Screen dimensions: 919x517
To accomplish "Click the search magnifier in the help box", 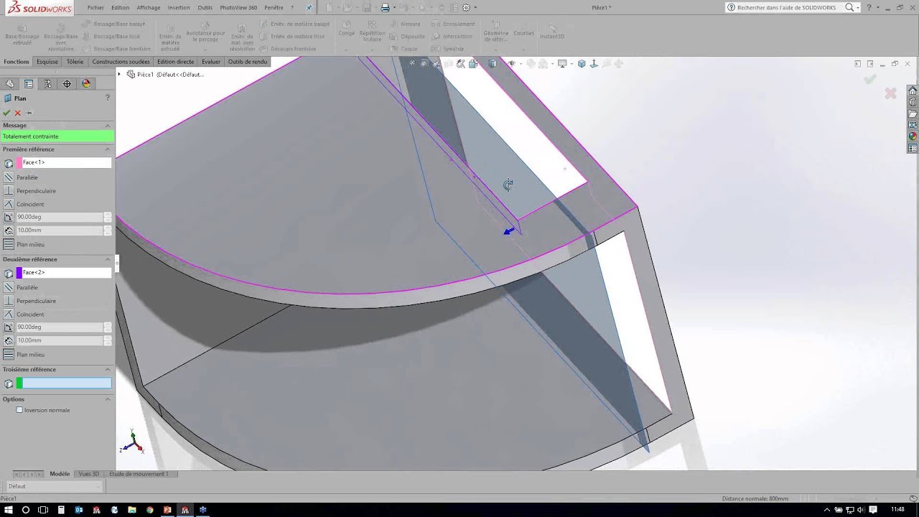I will coord(849,7).
